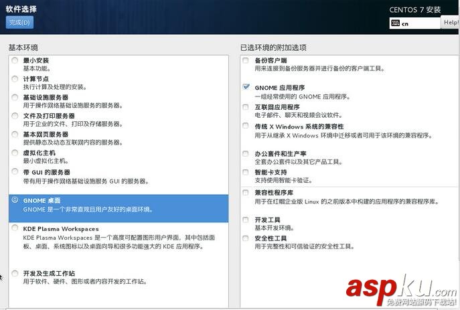This screenshot has width=460, height=310.
Task: Select the cn keyboard layout field
Action: (x=415, y=23)
